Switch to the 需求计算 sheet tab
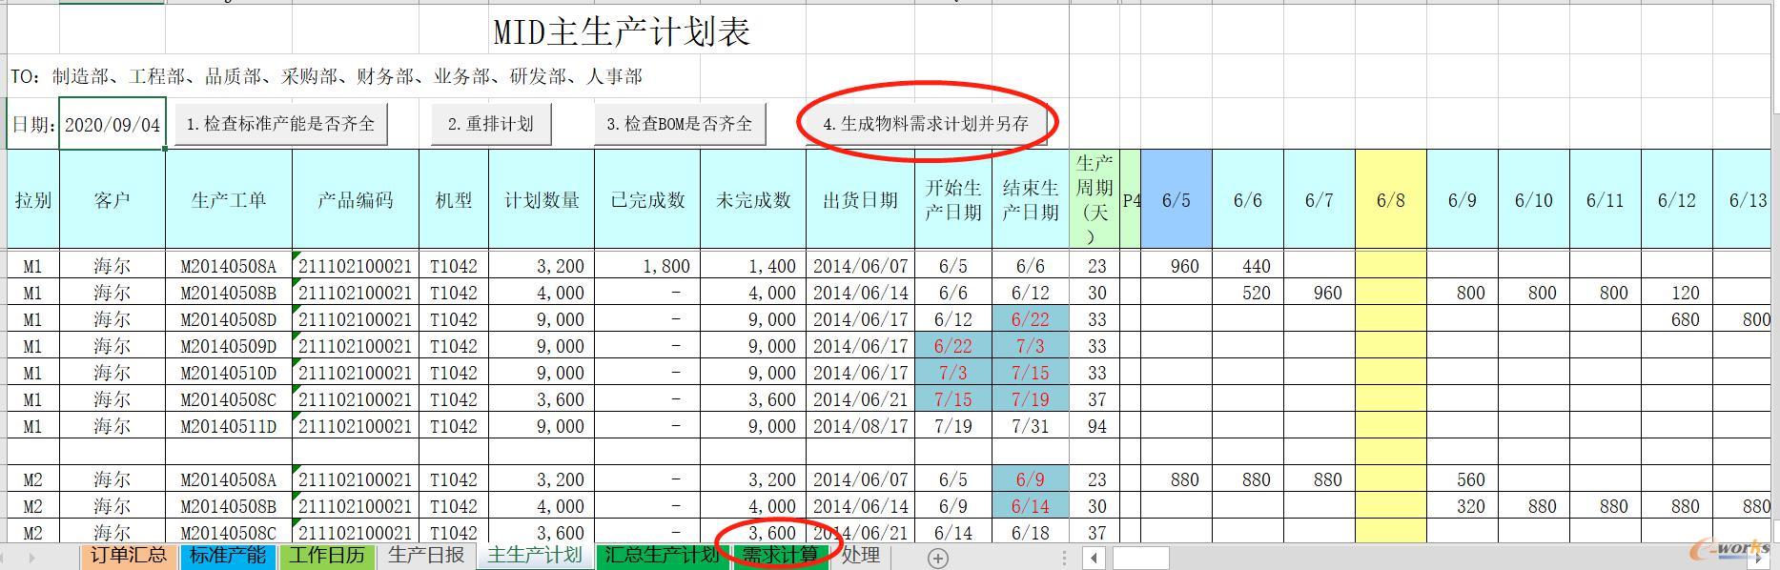 tap(780, 556)
